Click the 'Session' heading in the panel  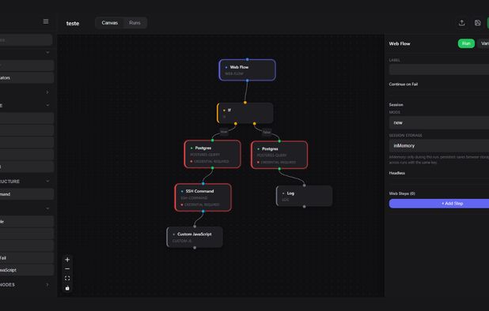(x=396, y=105)
